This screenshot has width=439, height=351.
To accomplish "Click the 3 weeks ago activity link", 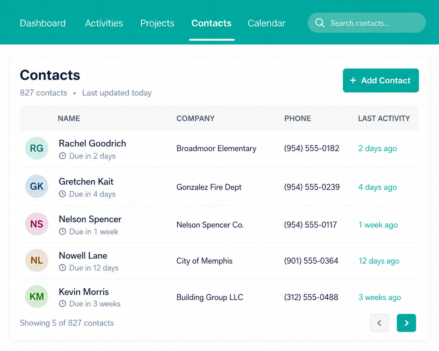I will pos(380,297).
